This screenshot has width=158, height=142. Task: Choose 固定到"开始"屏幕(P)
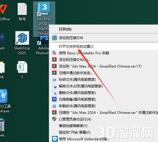coord(104,133)
